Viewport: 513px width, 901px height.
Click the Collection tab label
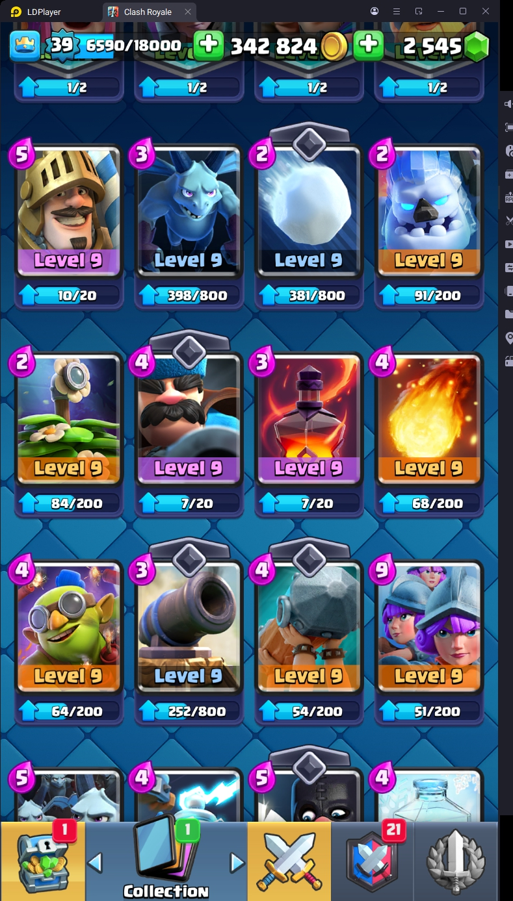(x=166, y=891)
